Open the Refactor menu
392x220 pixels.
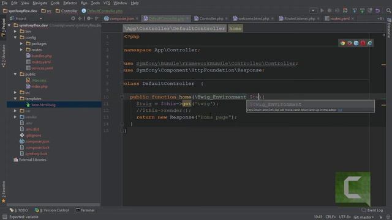(x=70, y=3)
